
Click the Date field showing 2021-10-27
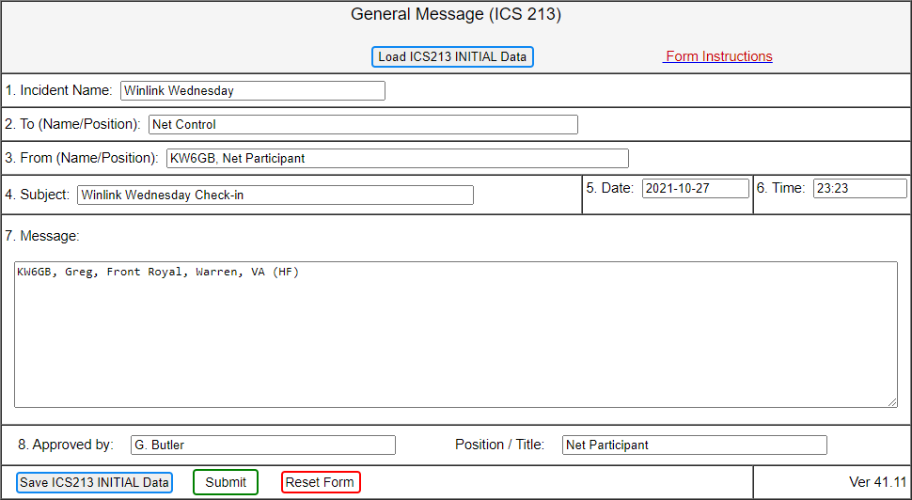click(x=696, y=189)
